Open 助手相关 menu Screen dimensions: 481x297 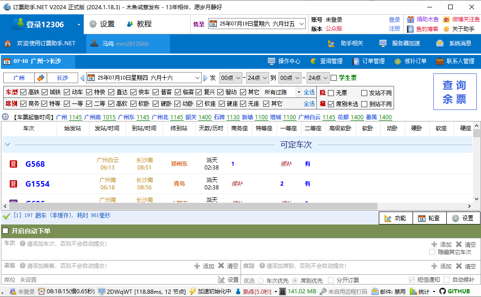click(346, 43)
